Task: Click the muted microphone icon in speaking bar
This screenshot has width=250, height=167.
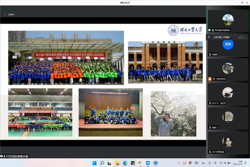Action: click(209, 37)
